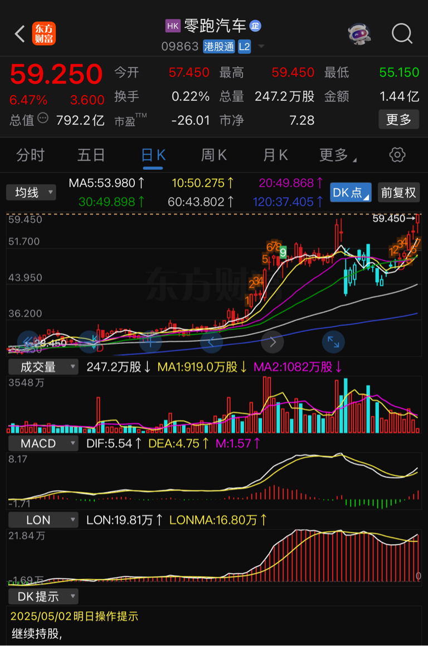This screenshot has width=428, height=646.
Task: Tap the blue 120:37.405 MA readout
Action: point(288,202)
